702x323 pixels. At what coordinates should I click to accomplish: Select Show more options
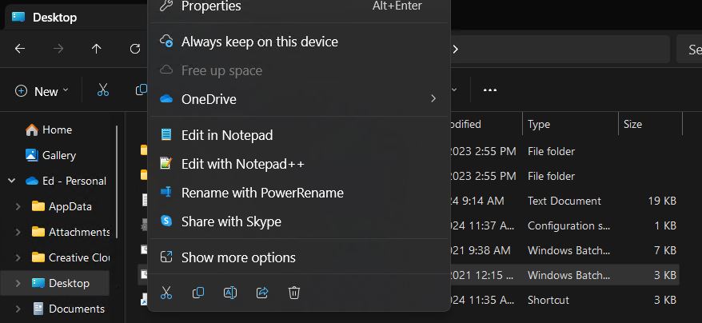coord(298,257)
